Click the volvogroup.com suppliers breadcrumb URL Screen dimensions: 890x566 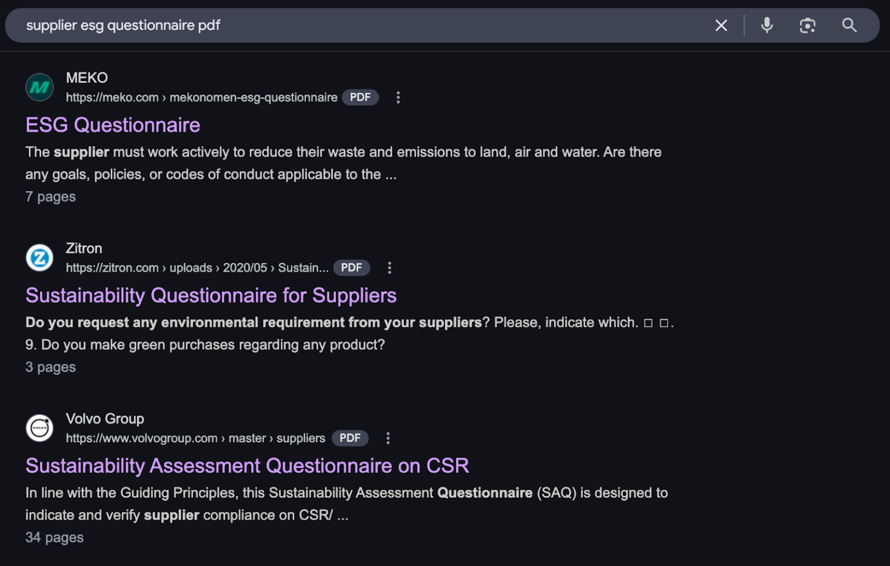click(196, 438)
